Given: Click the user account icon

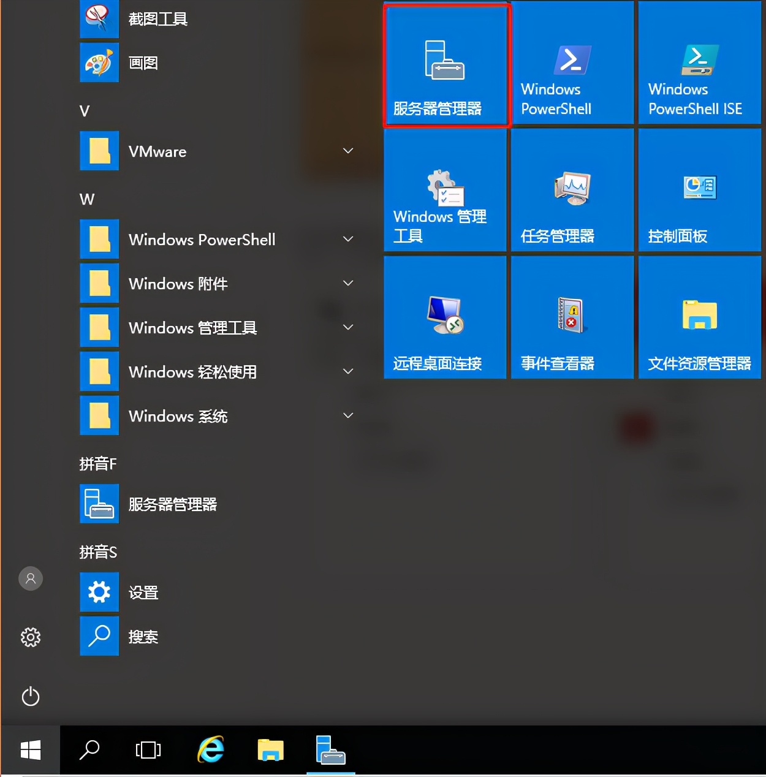Looking at the screenshot, I should tap(31, 578).
